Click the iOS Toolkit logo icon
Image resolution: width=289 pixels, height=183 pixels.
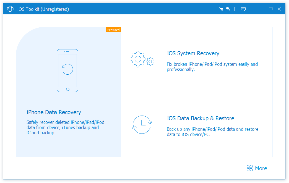coord(10,9)
